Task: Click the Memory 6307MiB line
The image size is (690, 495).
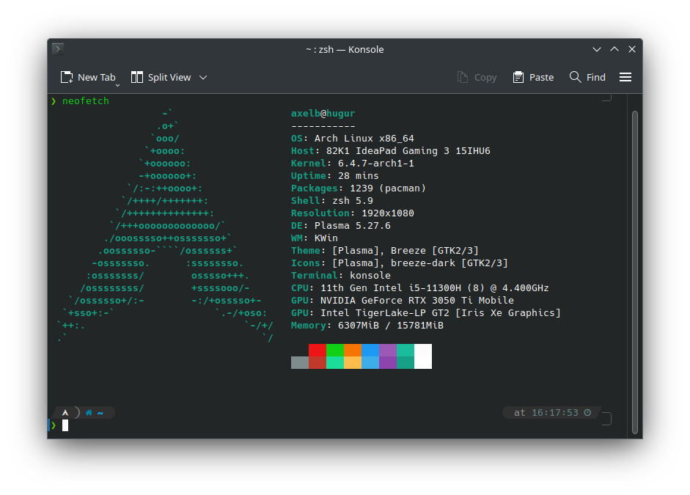Action: point(367,325)
